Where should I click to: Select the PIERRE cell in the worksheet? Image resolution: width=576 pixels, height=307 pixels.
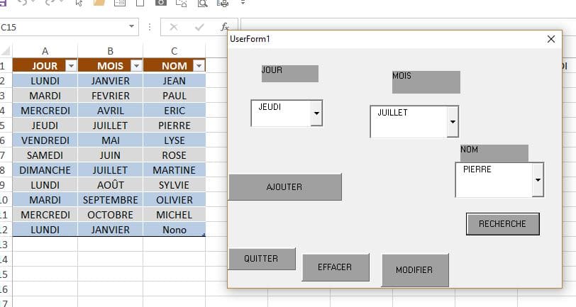tap(174, 125)
